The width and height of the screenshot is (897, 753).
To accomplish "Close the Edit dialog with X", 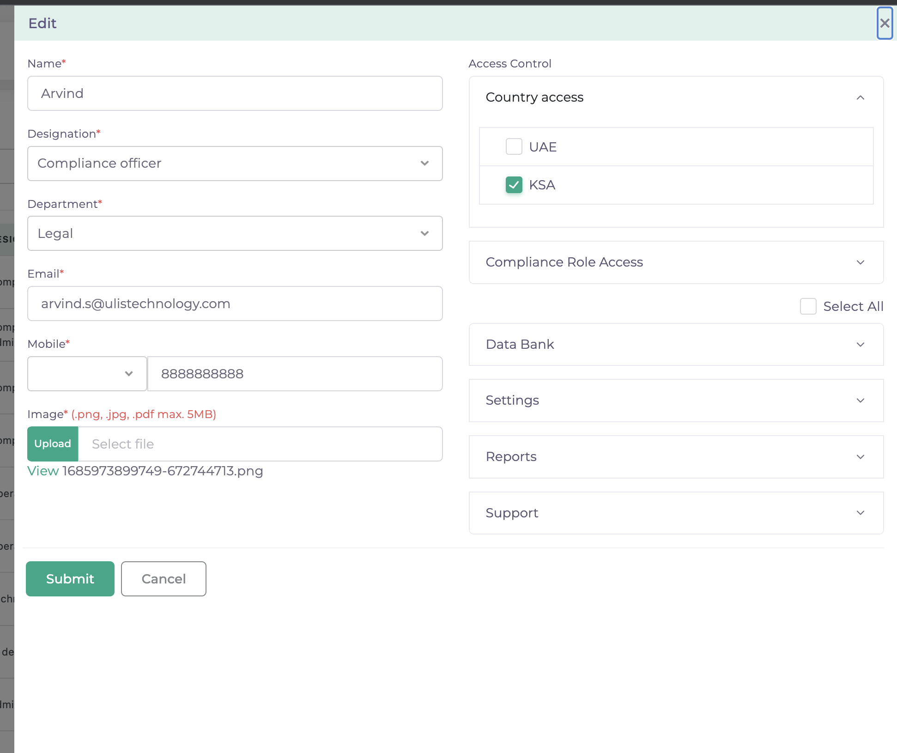I will [884, 23].
